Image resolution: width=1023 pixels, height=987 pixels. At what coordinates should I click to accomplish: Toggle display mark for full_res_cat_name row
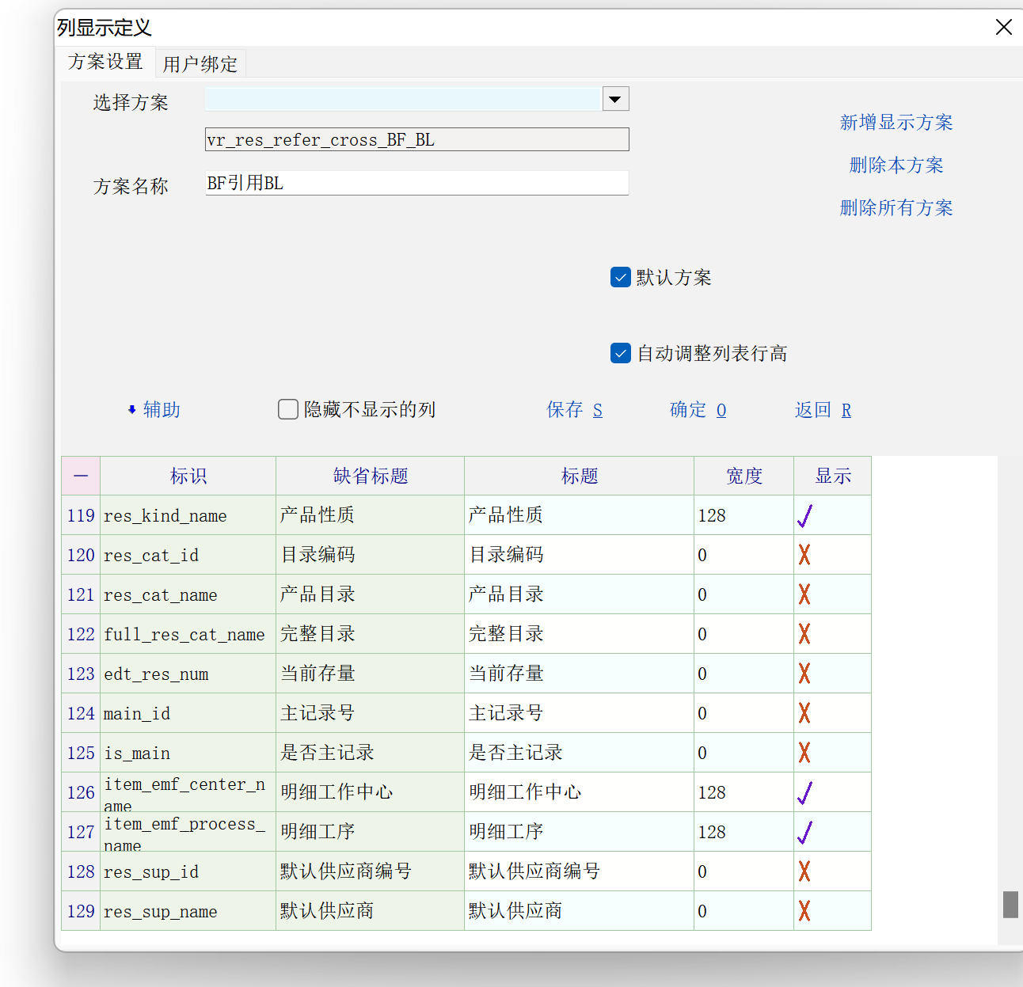pos(804,634)
